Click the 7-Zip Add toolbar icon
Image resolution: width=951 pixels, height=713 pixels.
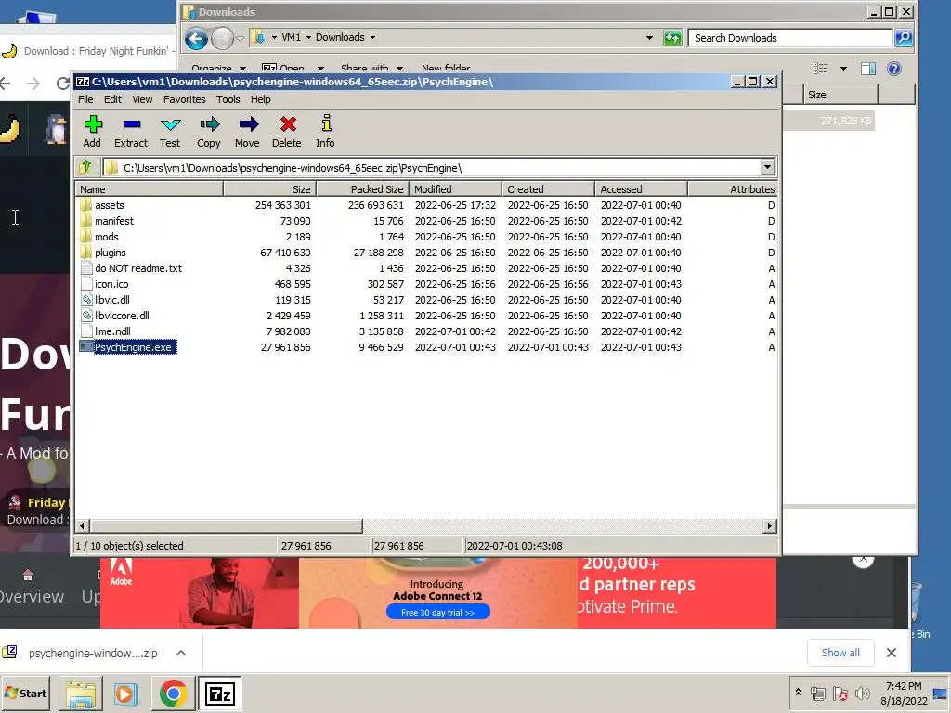point(92,125)
